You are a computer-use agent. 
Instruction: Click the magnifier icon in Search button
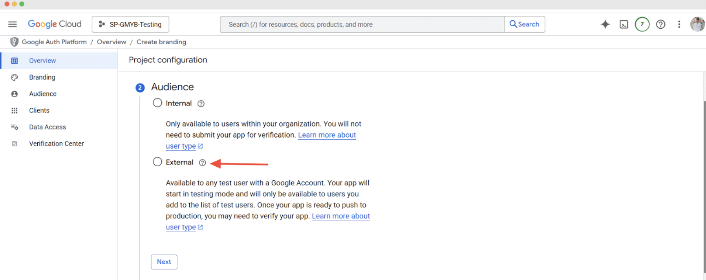[513, 24]
